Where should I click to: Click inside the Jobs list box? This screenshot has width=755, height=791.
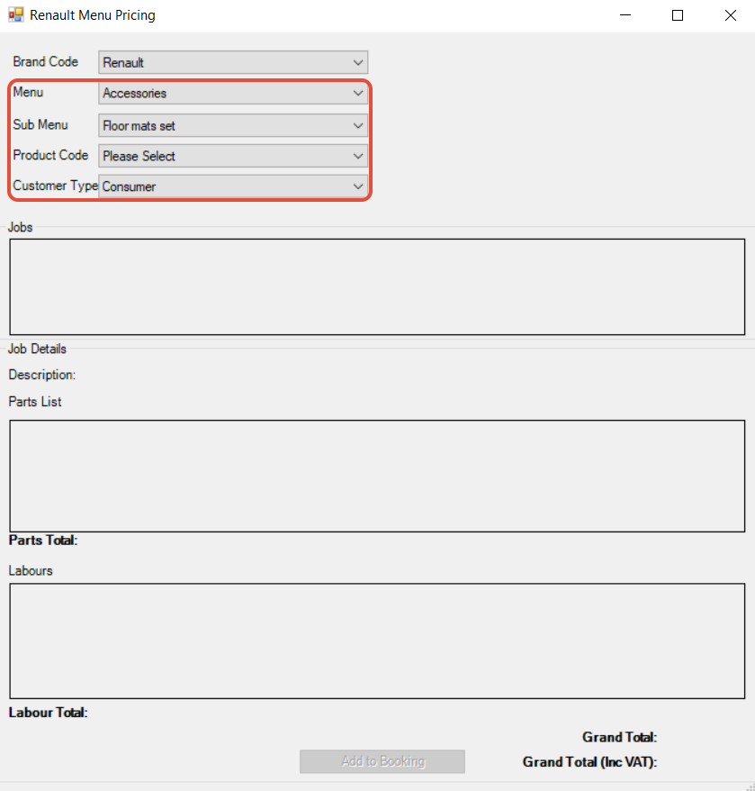click(x=377, y=286)
